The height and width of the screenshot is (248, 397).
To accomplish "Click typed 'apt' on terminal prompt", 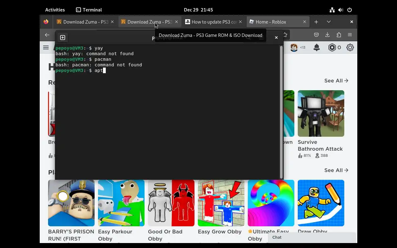I will coord(99,71).
